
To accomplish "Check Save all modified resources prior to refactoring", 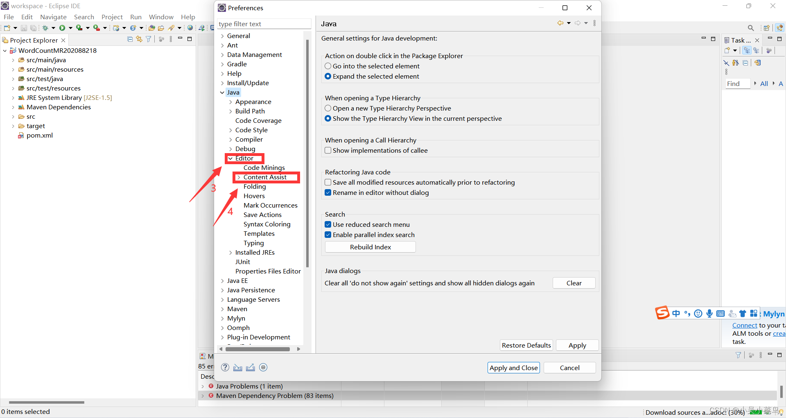I will (328, 182).
